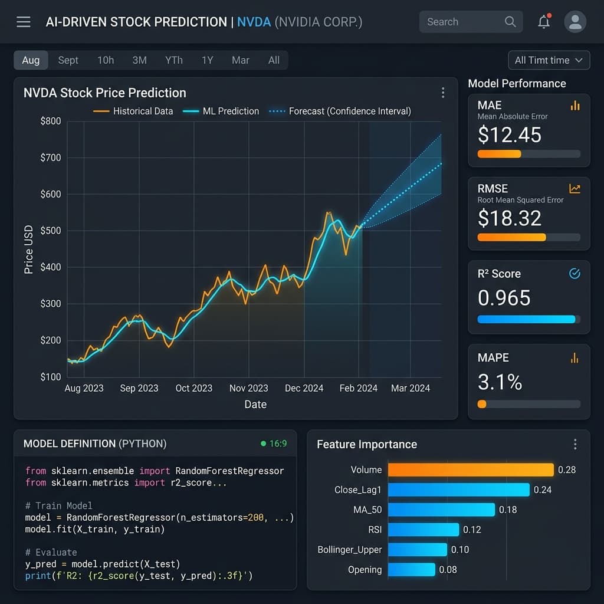Click the Opening feature importance bar
This screenshot has width=604, height=604.
tap(412, 570)
